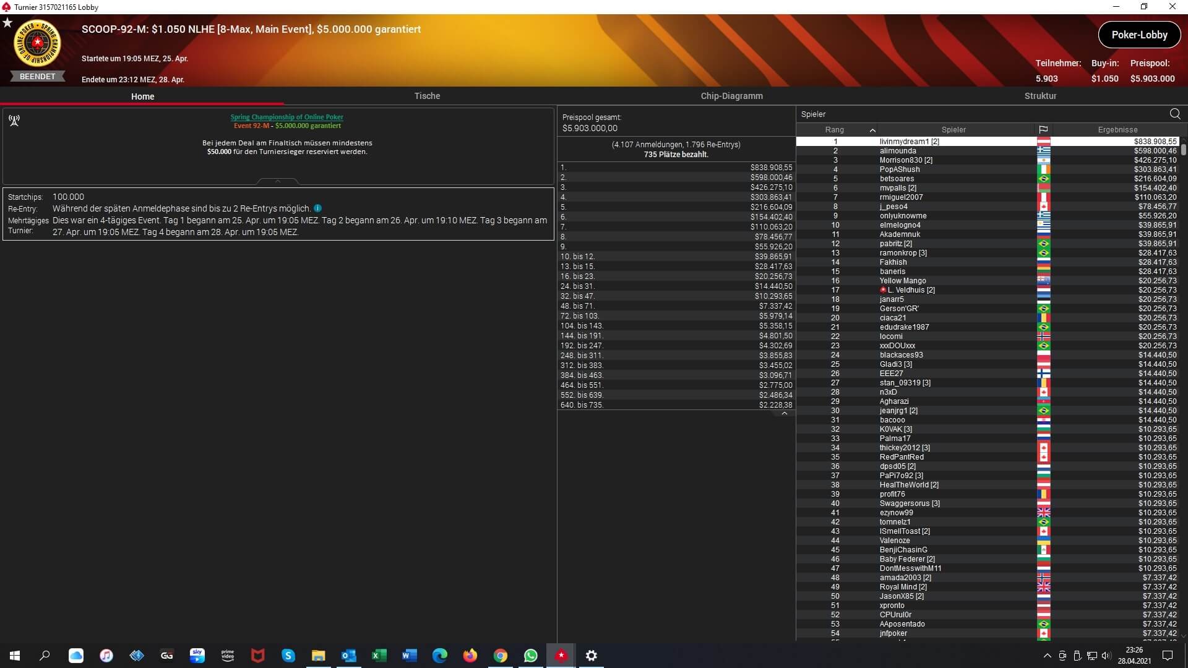Viewport: 1188px width, 668px height.
Task: Click the player search magnifier icon
Action: (x=1175, y=114)
